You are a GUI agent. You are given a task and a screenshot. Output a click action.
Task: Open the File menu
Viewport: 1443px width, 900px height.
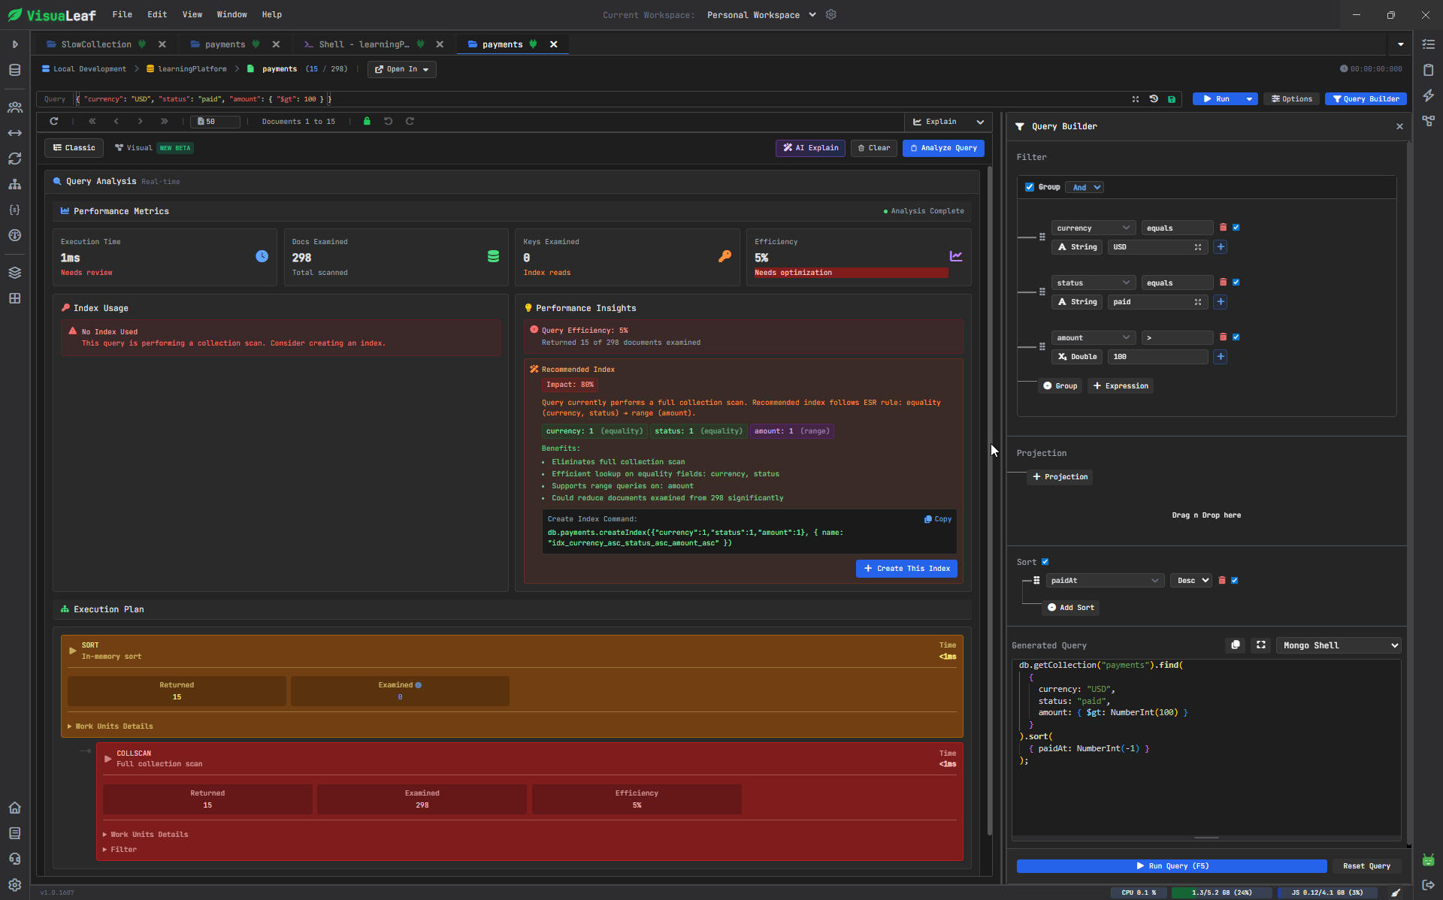(x=122, y=14)
